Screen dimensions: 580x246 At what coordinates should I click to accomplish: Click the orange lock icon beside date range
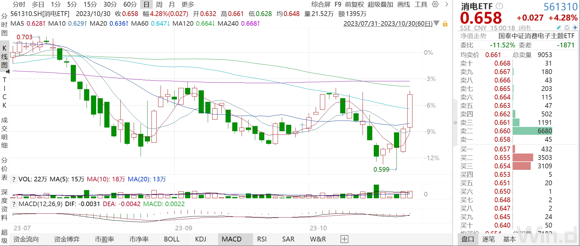pyautogui.click(x=445, y=24)
